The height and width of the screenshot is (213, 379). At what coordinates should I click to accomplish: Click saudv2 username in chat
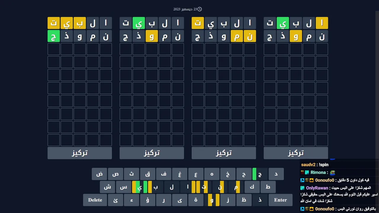[308, 165]
